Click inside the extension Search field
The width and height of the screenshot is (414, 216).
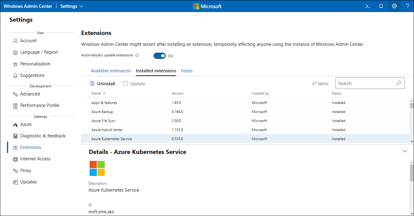[x=365, y=83]
